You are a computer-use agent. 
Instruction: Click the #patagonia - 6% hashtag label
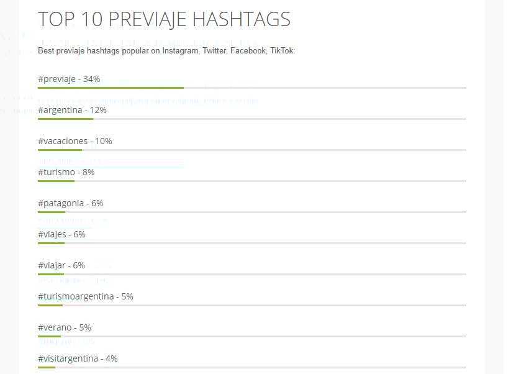click(x=70, y=203)
